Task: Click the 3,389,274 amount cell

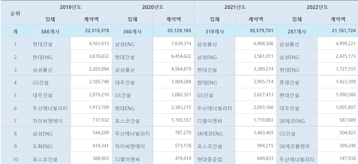Action: (x=256, y=69)
